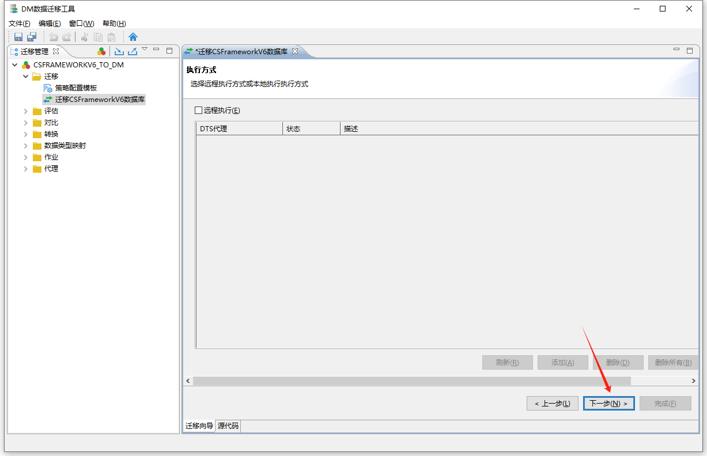Click the scrollbar left arrow
The image size is (707, 456).
188,381
